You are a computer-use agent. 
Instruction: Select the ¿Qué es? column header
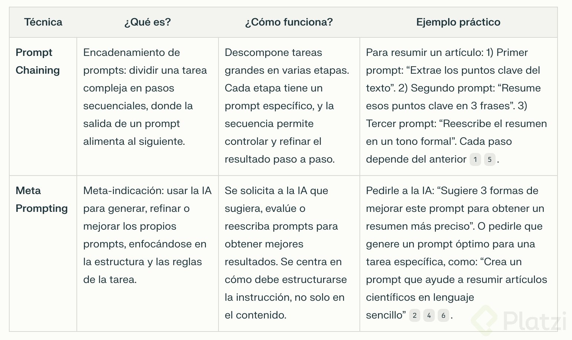[x=147, y=22]
